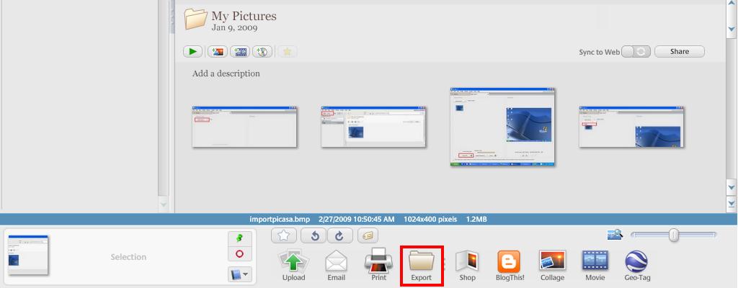
Task: Click the Export folder icon
Action: (x=422, y=261)
